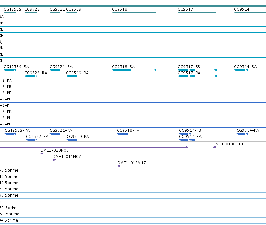Select the 95.5prime row label
The height and width of the screenshot is (225, 266).
tap(9, 195)
